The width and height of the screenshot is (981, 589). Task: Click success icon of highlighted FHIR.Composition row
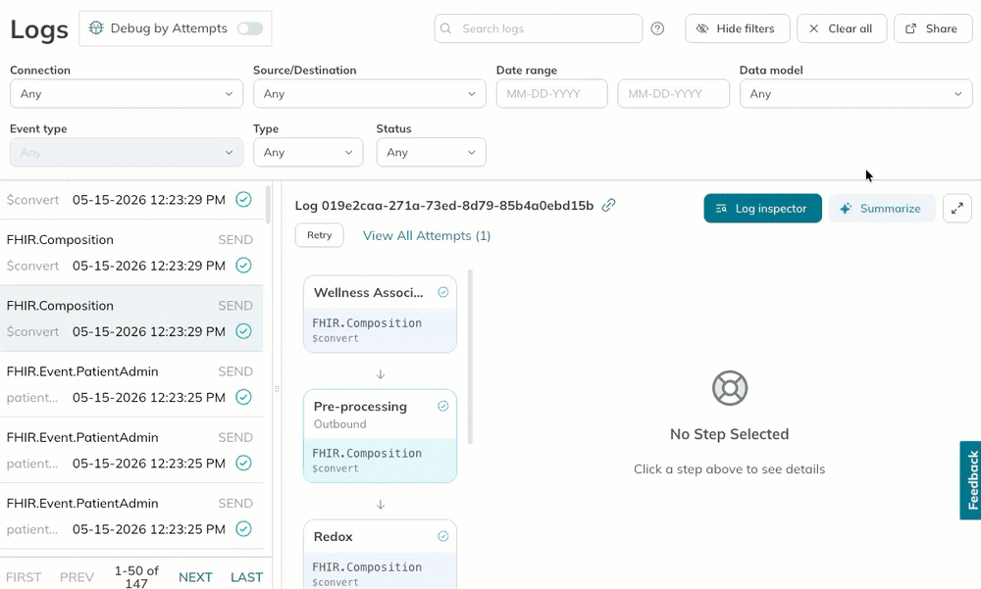[x=243, y=331]
